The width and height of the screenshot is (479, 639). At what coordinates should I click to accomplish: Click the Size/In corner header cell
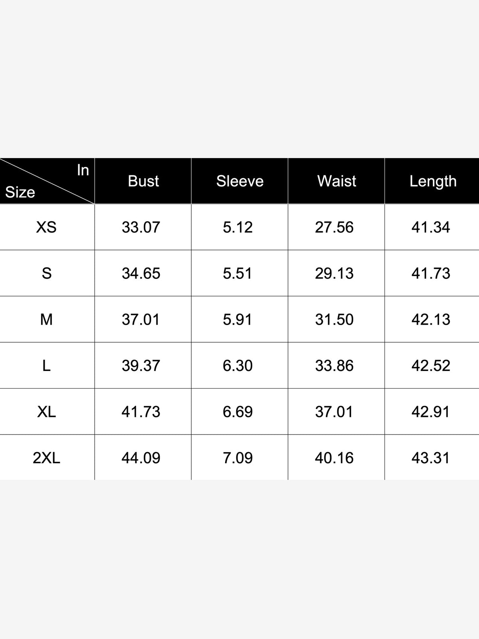[47, 181]
